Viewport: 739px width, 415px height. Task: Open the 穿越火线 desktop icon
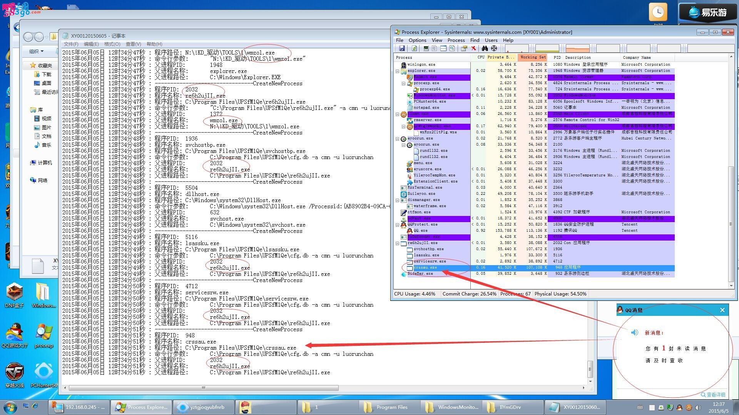click(x=15, y=375)
